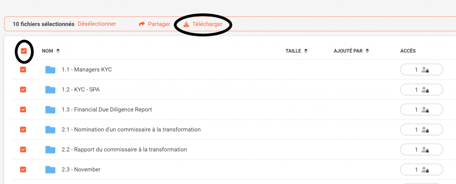Click Désélectionner to clear selection
456x184 pixels.
97,24
